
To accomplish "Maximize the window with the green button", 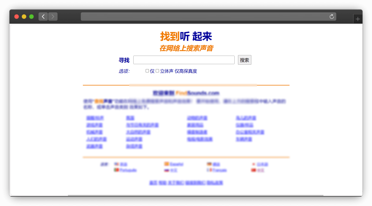I will (31, 17).
